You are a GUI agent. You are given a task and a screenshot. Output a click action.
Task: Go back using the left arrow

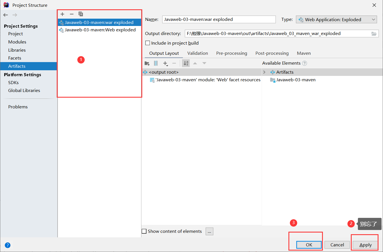click(6, 15)
